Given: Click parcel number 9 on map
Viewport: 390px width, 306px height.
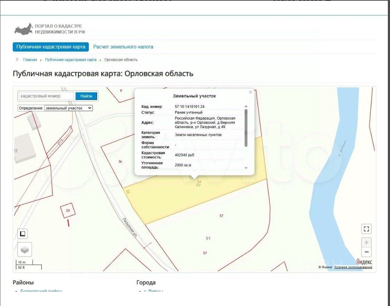Looking at the screenshot, I should tap(121, 91).
